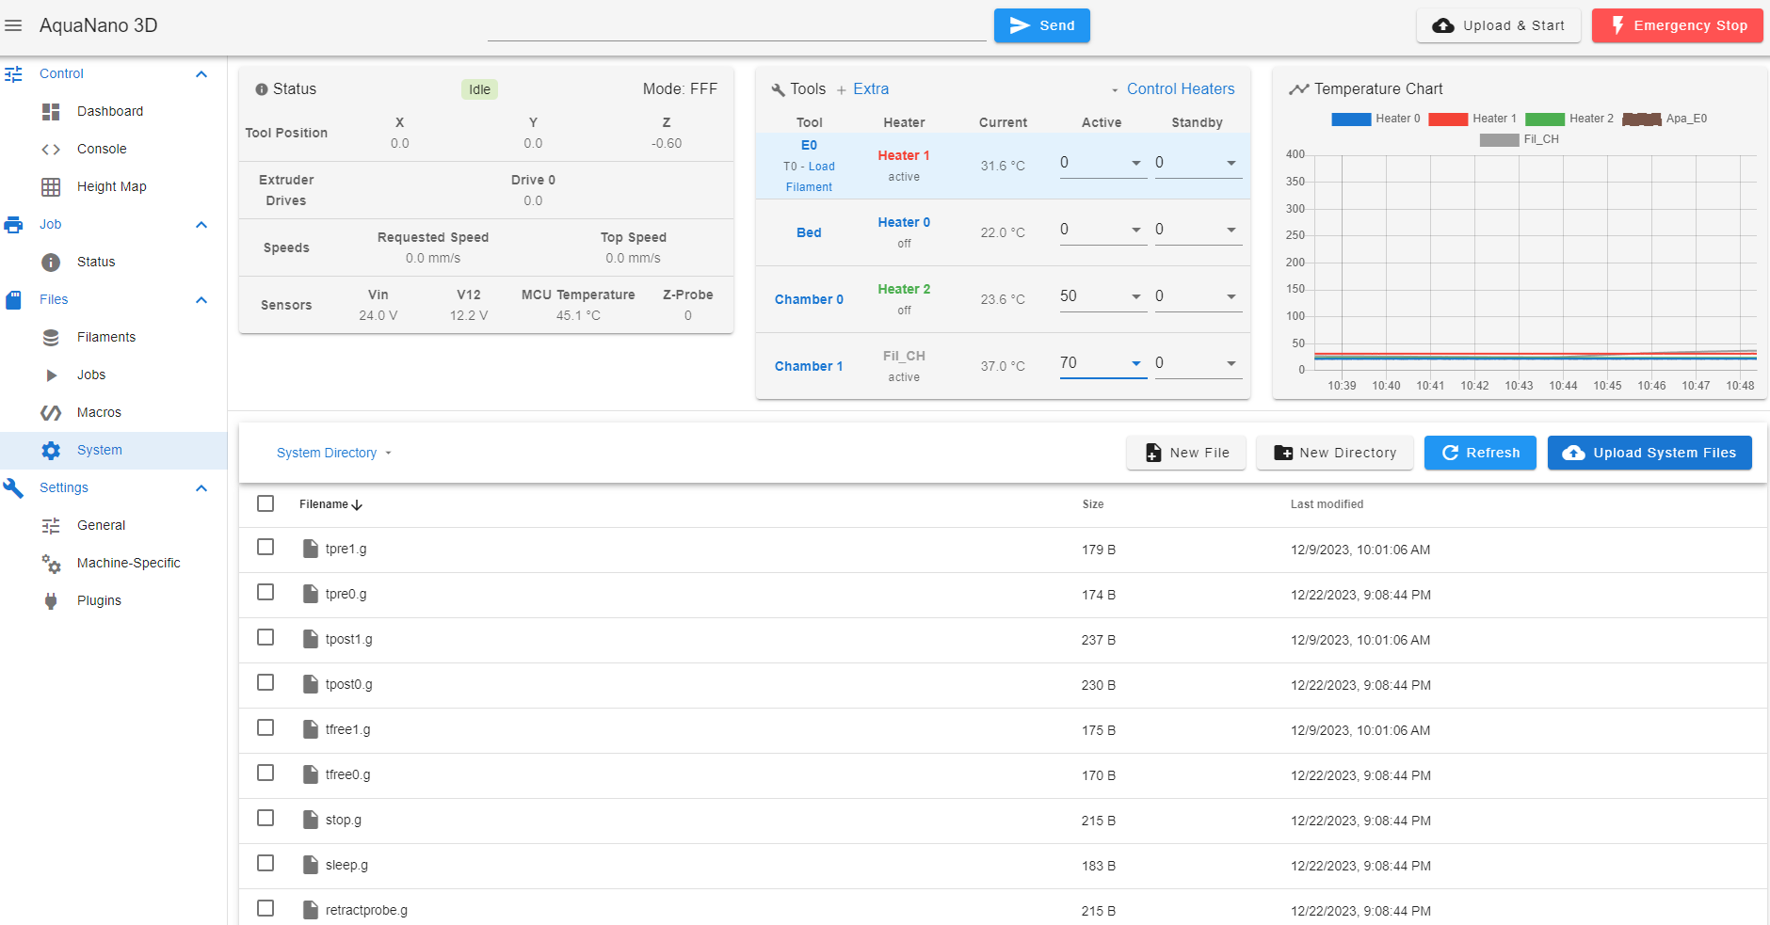
Task: Click the Emergency Stop button
Action: pos(1677,25)
